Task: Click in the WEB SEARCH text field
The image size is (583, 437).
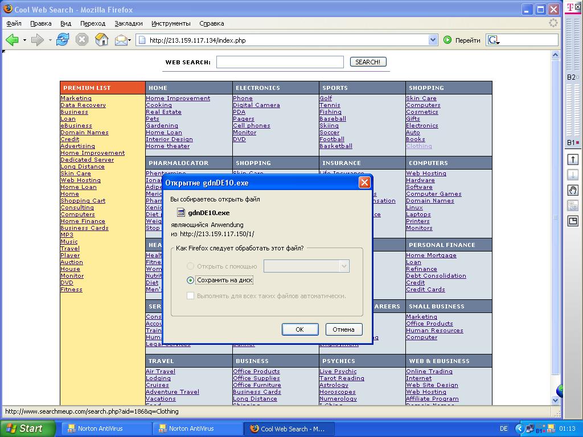Action: [280, 62]
